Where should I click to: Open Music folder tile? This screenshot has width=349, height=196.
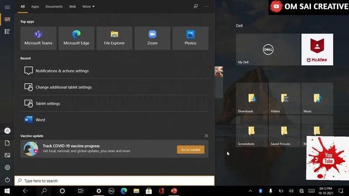[317, 99]
